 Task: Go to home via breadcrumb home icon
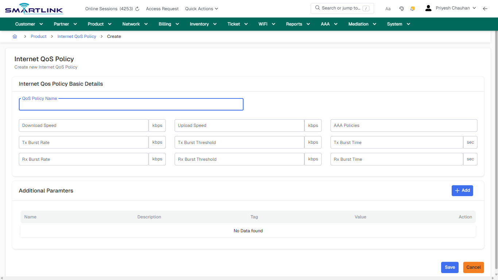[x=15, y=36]
